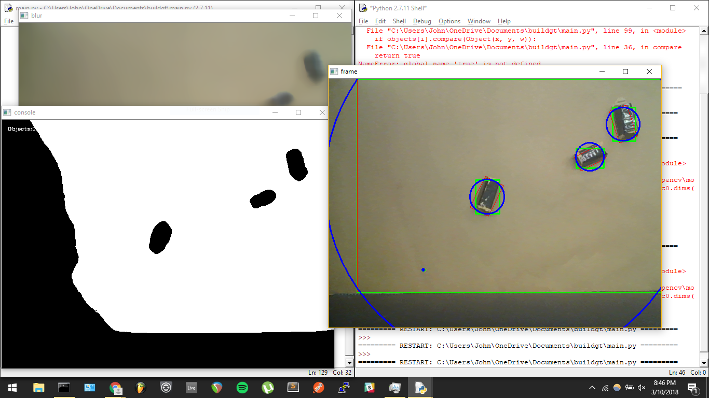Click the Python Shell scrollbar down arrow
Screen dimensions: 709x398
[x=704, y=363]
